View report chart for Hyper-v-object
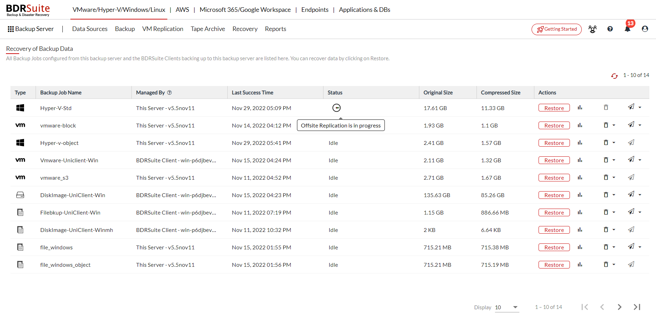Viewport: 656px width, 319px height. (580, 142)
